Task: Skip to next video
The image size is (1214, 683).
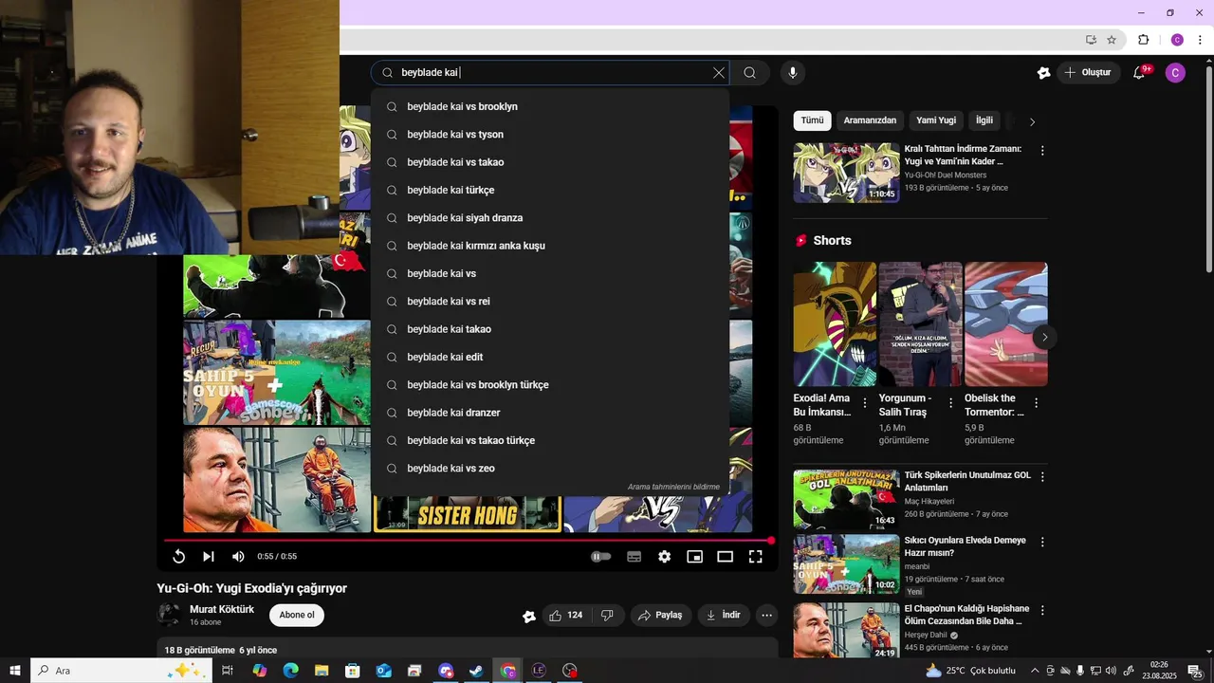Action: (x=209, y=557)
